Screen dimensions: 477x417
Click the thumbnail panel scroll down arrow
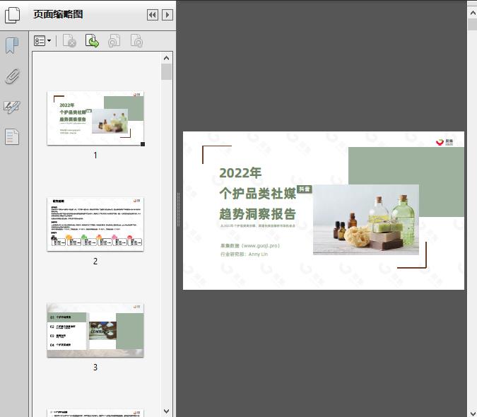[166, 411]
